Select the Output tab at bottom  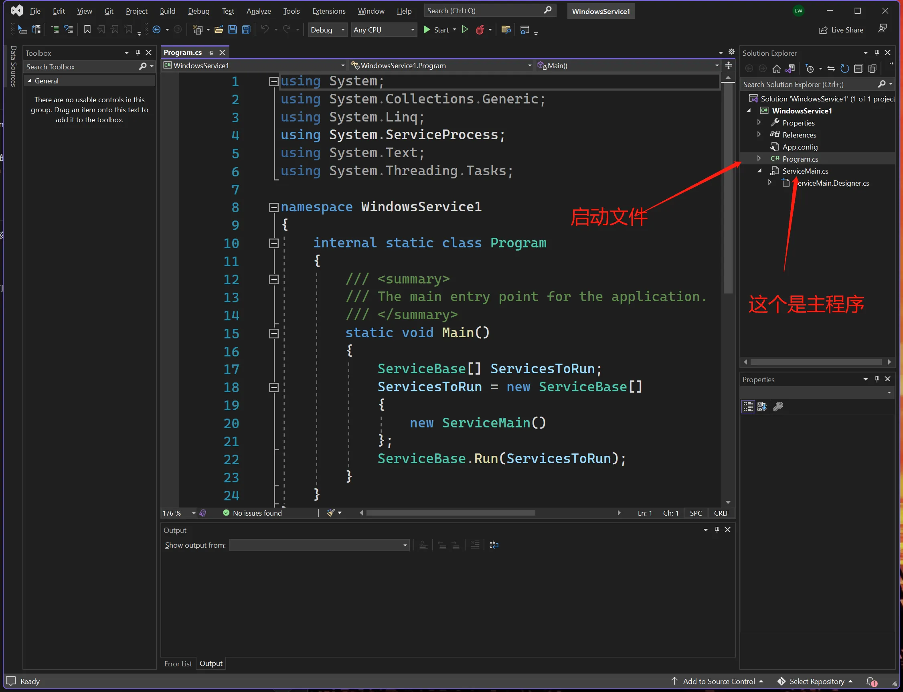211,664
